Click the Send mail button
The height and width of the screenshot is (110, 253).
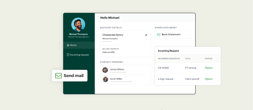pos(70,76)
